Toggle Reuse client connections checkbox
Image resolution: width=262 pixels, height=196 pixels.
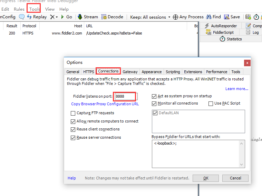(73, 129)
